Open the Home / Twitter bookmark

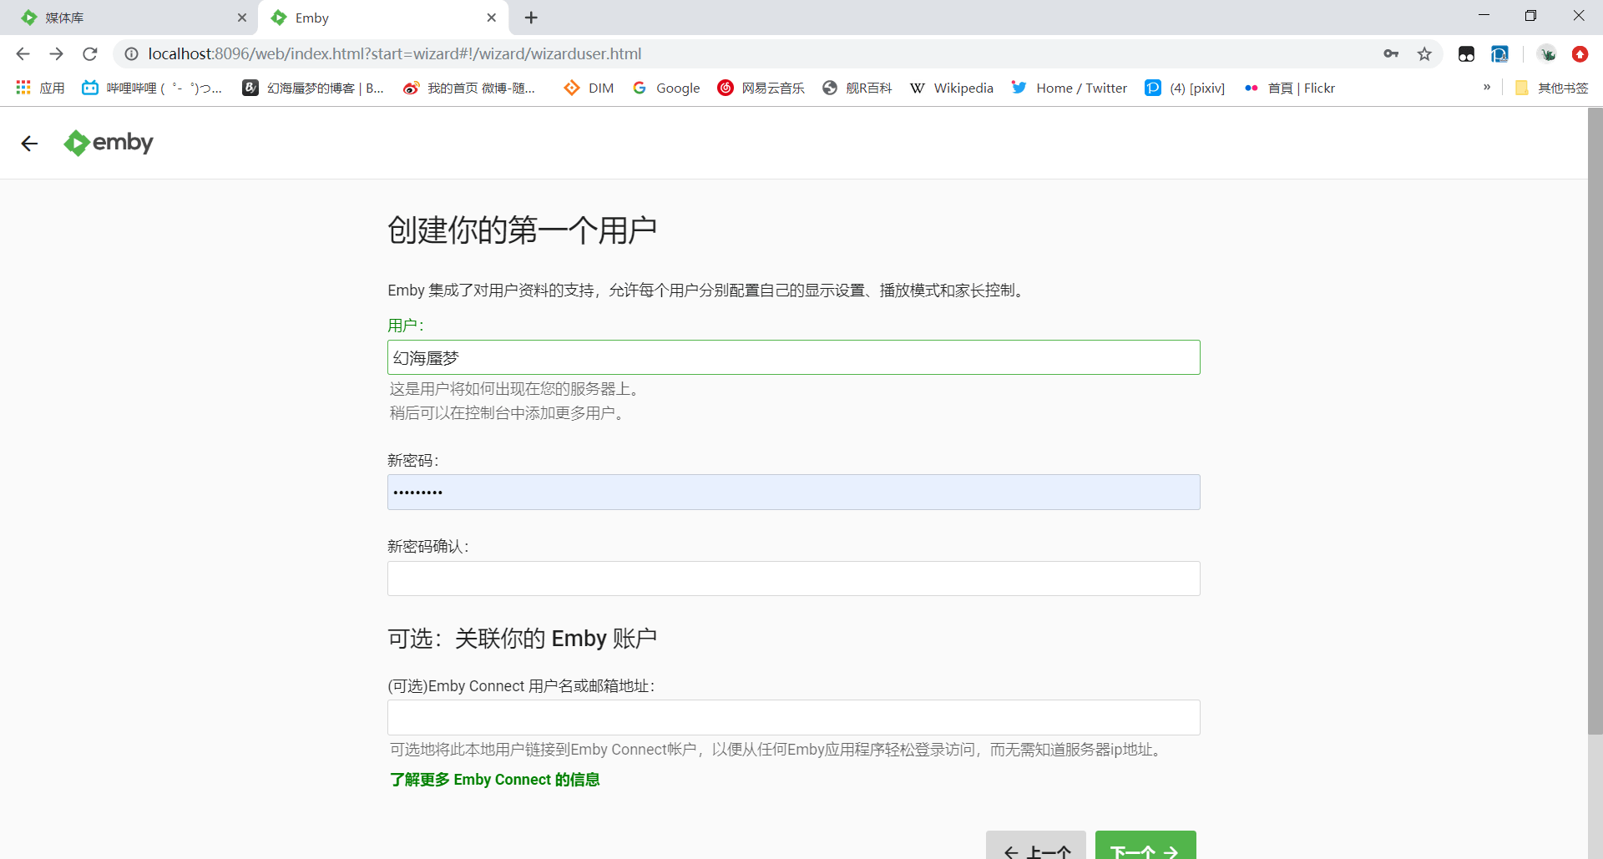pyautogui.click(x=1070, y=88)
